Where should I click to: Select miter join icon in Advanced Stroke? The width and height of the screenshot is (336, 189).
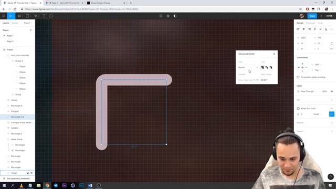[262, 68]
